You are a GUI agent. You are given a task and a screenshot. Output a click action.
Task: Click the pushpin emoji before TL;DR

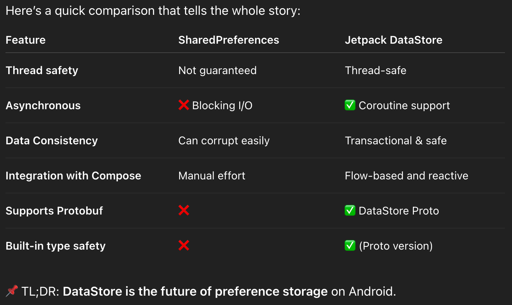tap(12, 291)
